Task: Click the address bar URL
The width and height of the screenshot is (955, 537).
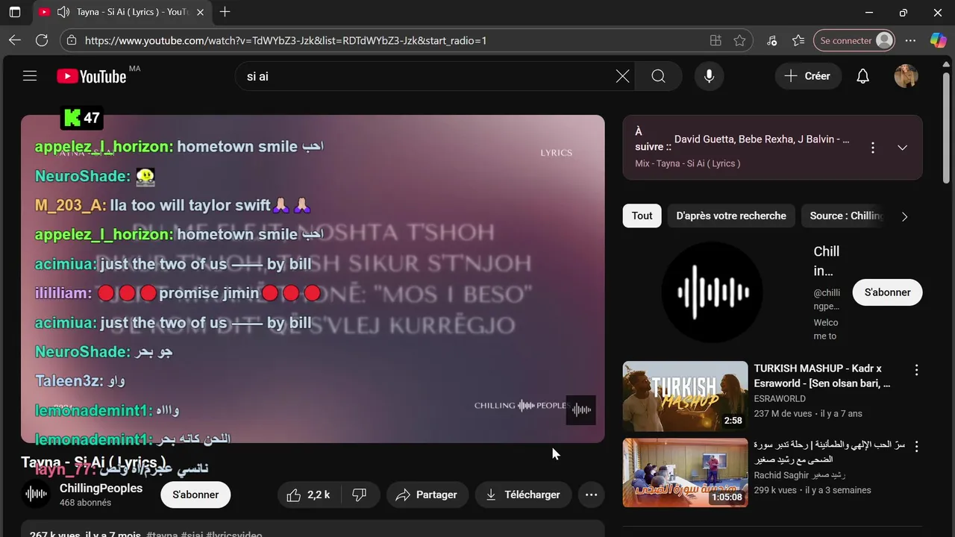Action: pos(286,40)
